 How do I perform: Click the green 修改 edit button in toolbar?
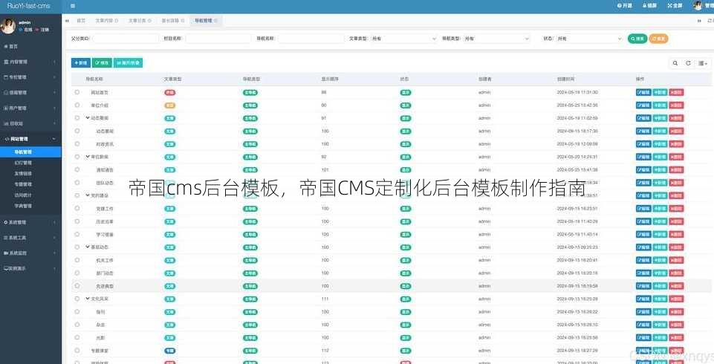click(x=102, y=63)
